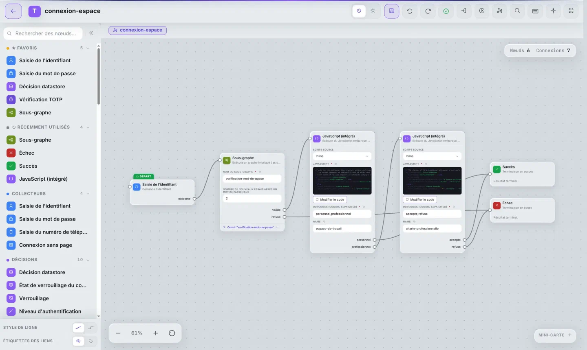Switch to dark mode (moon)
The image size is (587, 350).
pyautogui.click(x=359, y=11)
